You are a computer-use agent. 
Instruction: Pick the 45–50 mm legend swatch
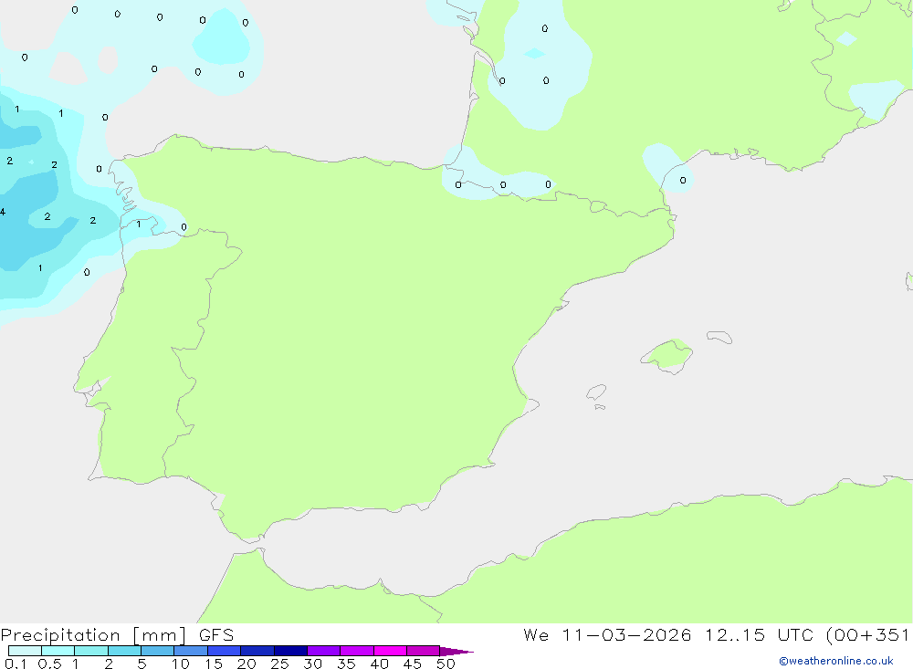[x=423, y=651]
